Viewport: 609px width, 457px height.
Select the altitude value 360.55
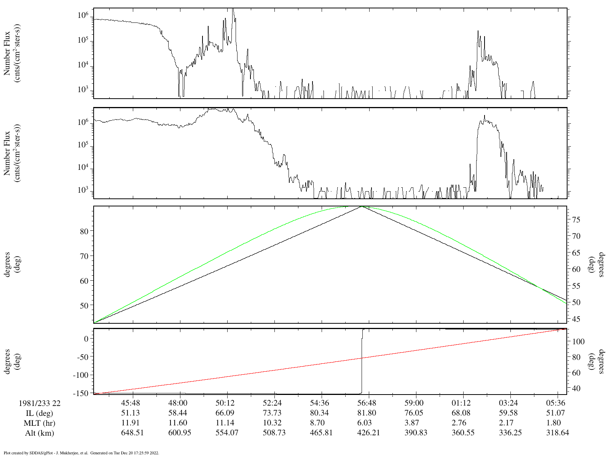click(463, 433)
